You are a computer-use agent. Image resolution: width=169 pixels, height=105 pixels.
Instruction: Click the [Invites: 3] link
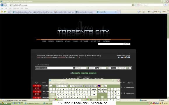tap(82, 56)
